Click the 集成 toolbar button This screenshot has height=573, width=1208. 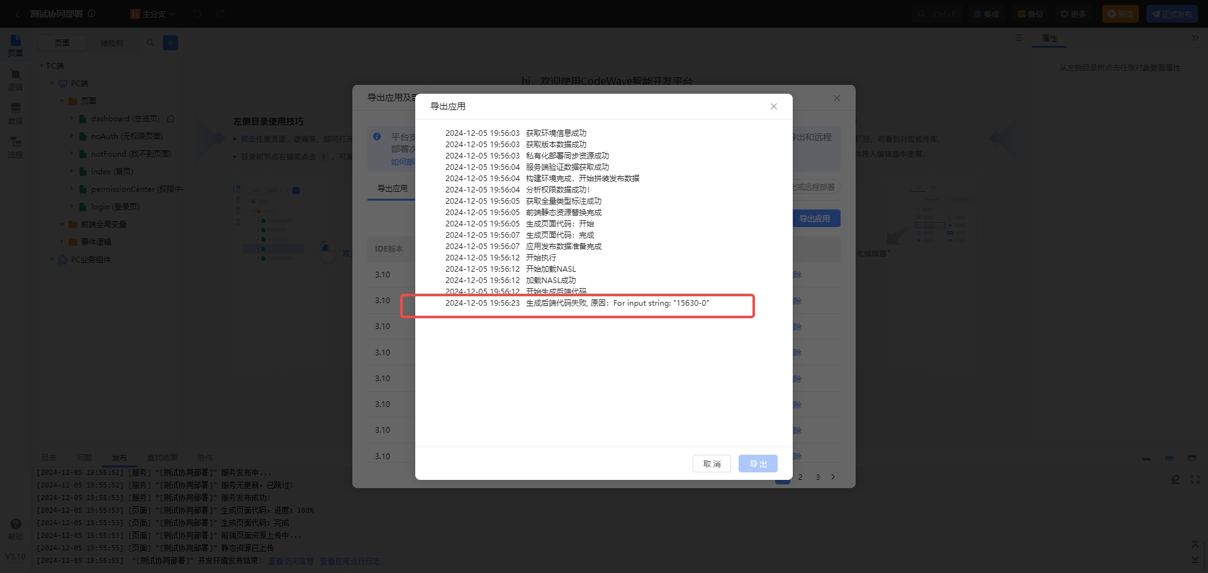[987, 14]
